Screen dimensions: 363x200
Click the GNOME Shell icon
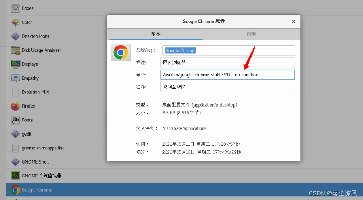(15, 162)
